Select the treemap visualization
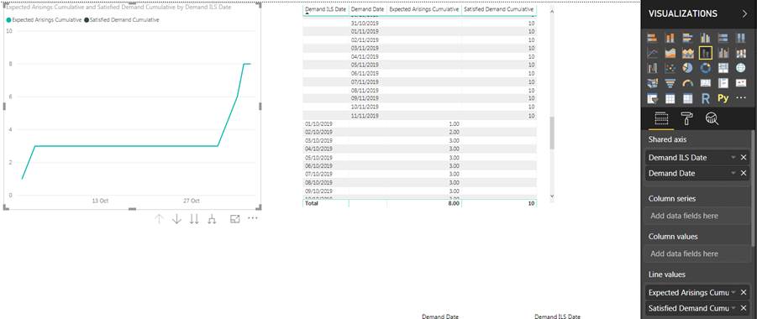This screenshot has width=757, height=319. point(723,68)
